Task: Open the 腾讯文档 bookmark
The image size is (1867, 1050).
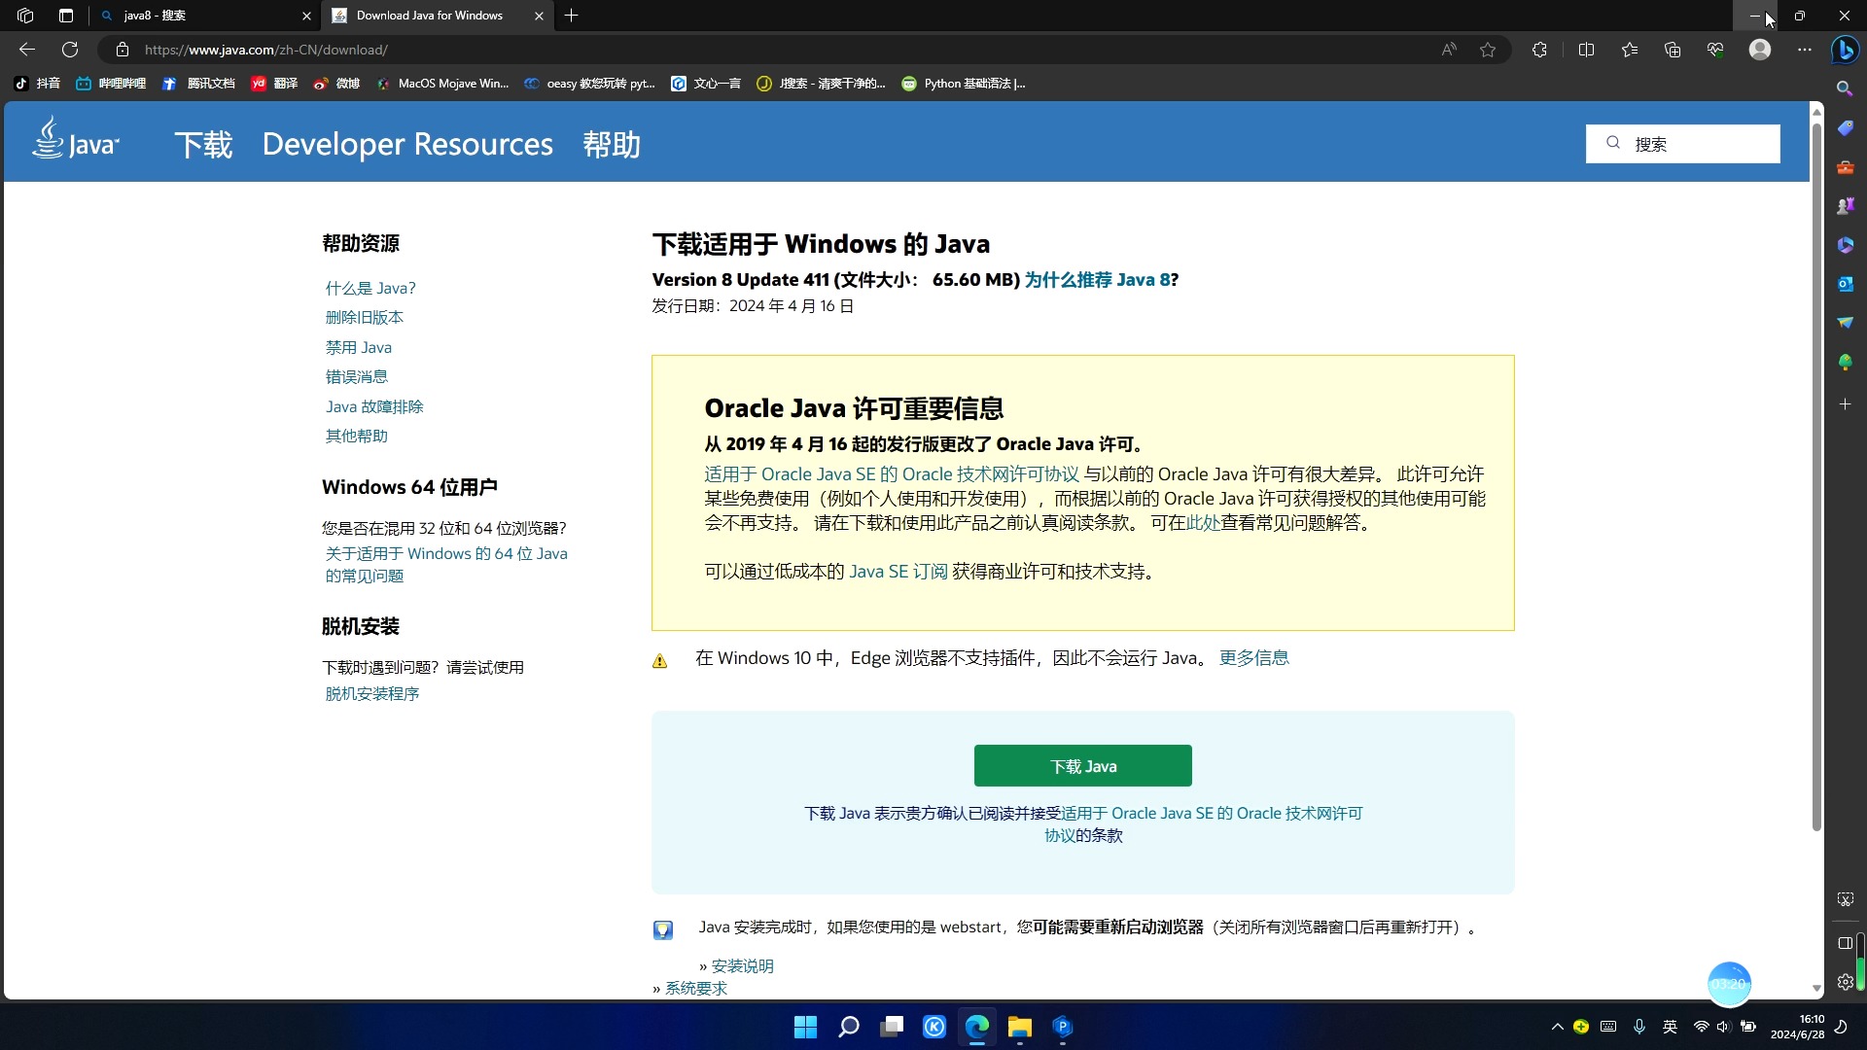Action: click(x=198, y=84)
